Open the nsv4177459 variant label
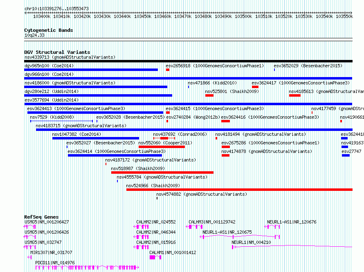 [x=337, y=108]
